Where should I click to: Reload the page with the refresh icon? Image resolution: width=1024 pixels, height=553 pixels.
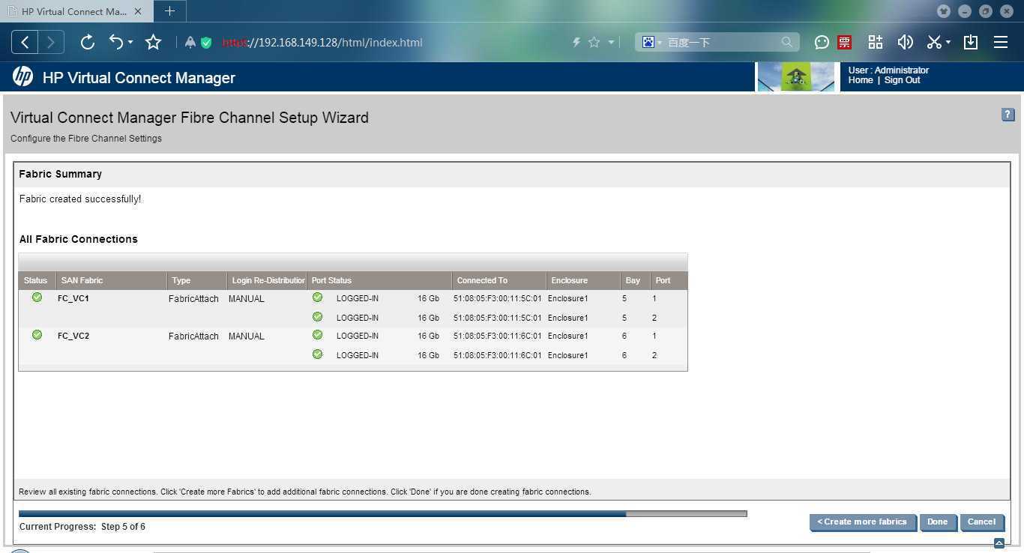87,42
